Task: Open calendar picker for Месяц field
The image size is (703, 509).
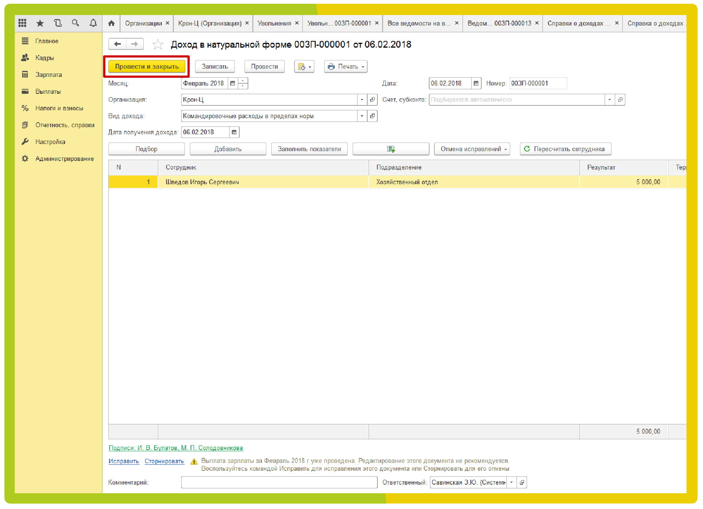Action: coord(233,83)
